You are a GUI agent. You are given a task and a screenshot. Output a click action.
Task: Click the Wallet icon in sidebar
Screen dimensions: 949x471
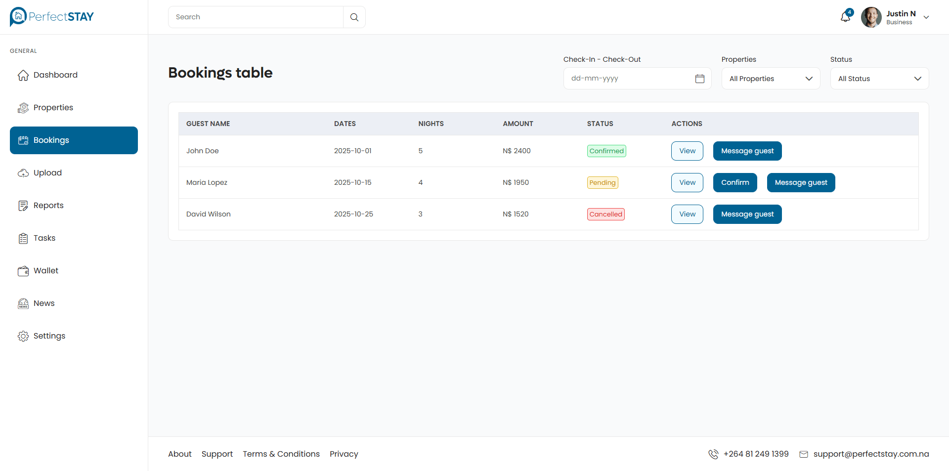point(23,271)
